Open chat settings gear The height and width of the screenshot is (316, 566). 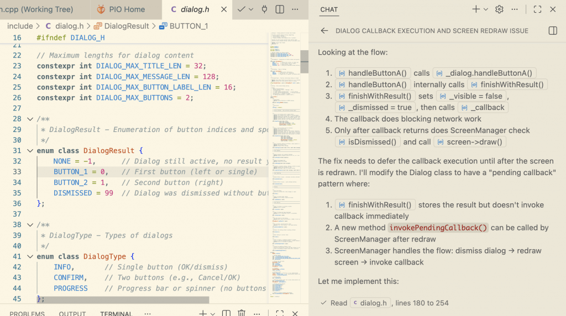click(499, 9)
